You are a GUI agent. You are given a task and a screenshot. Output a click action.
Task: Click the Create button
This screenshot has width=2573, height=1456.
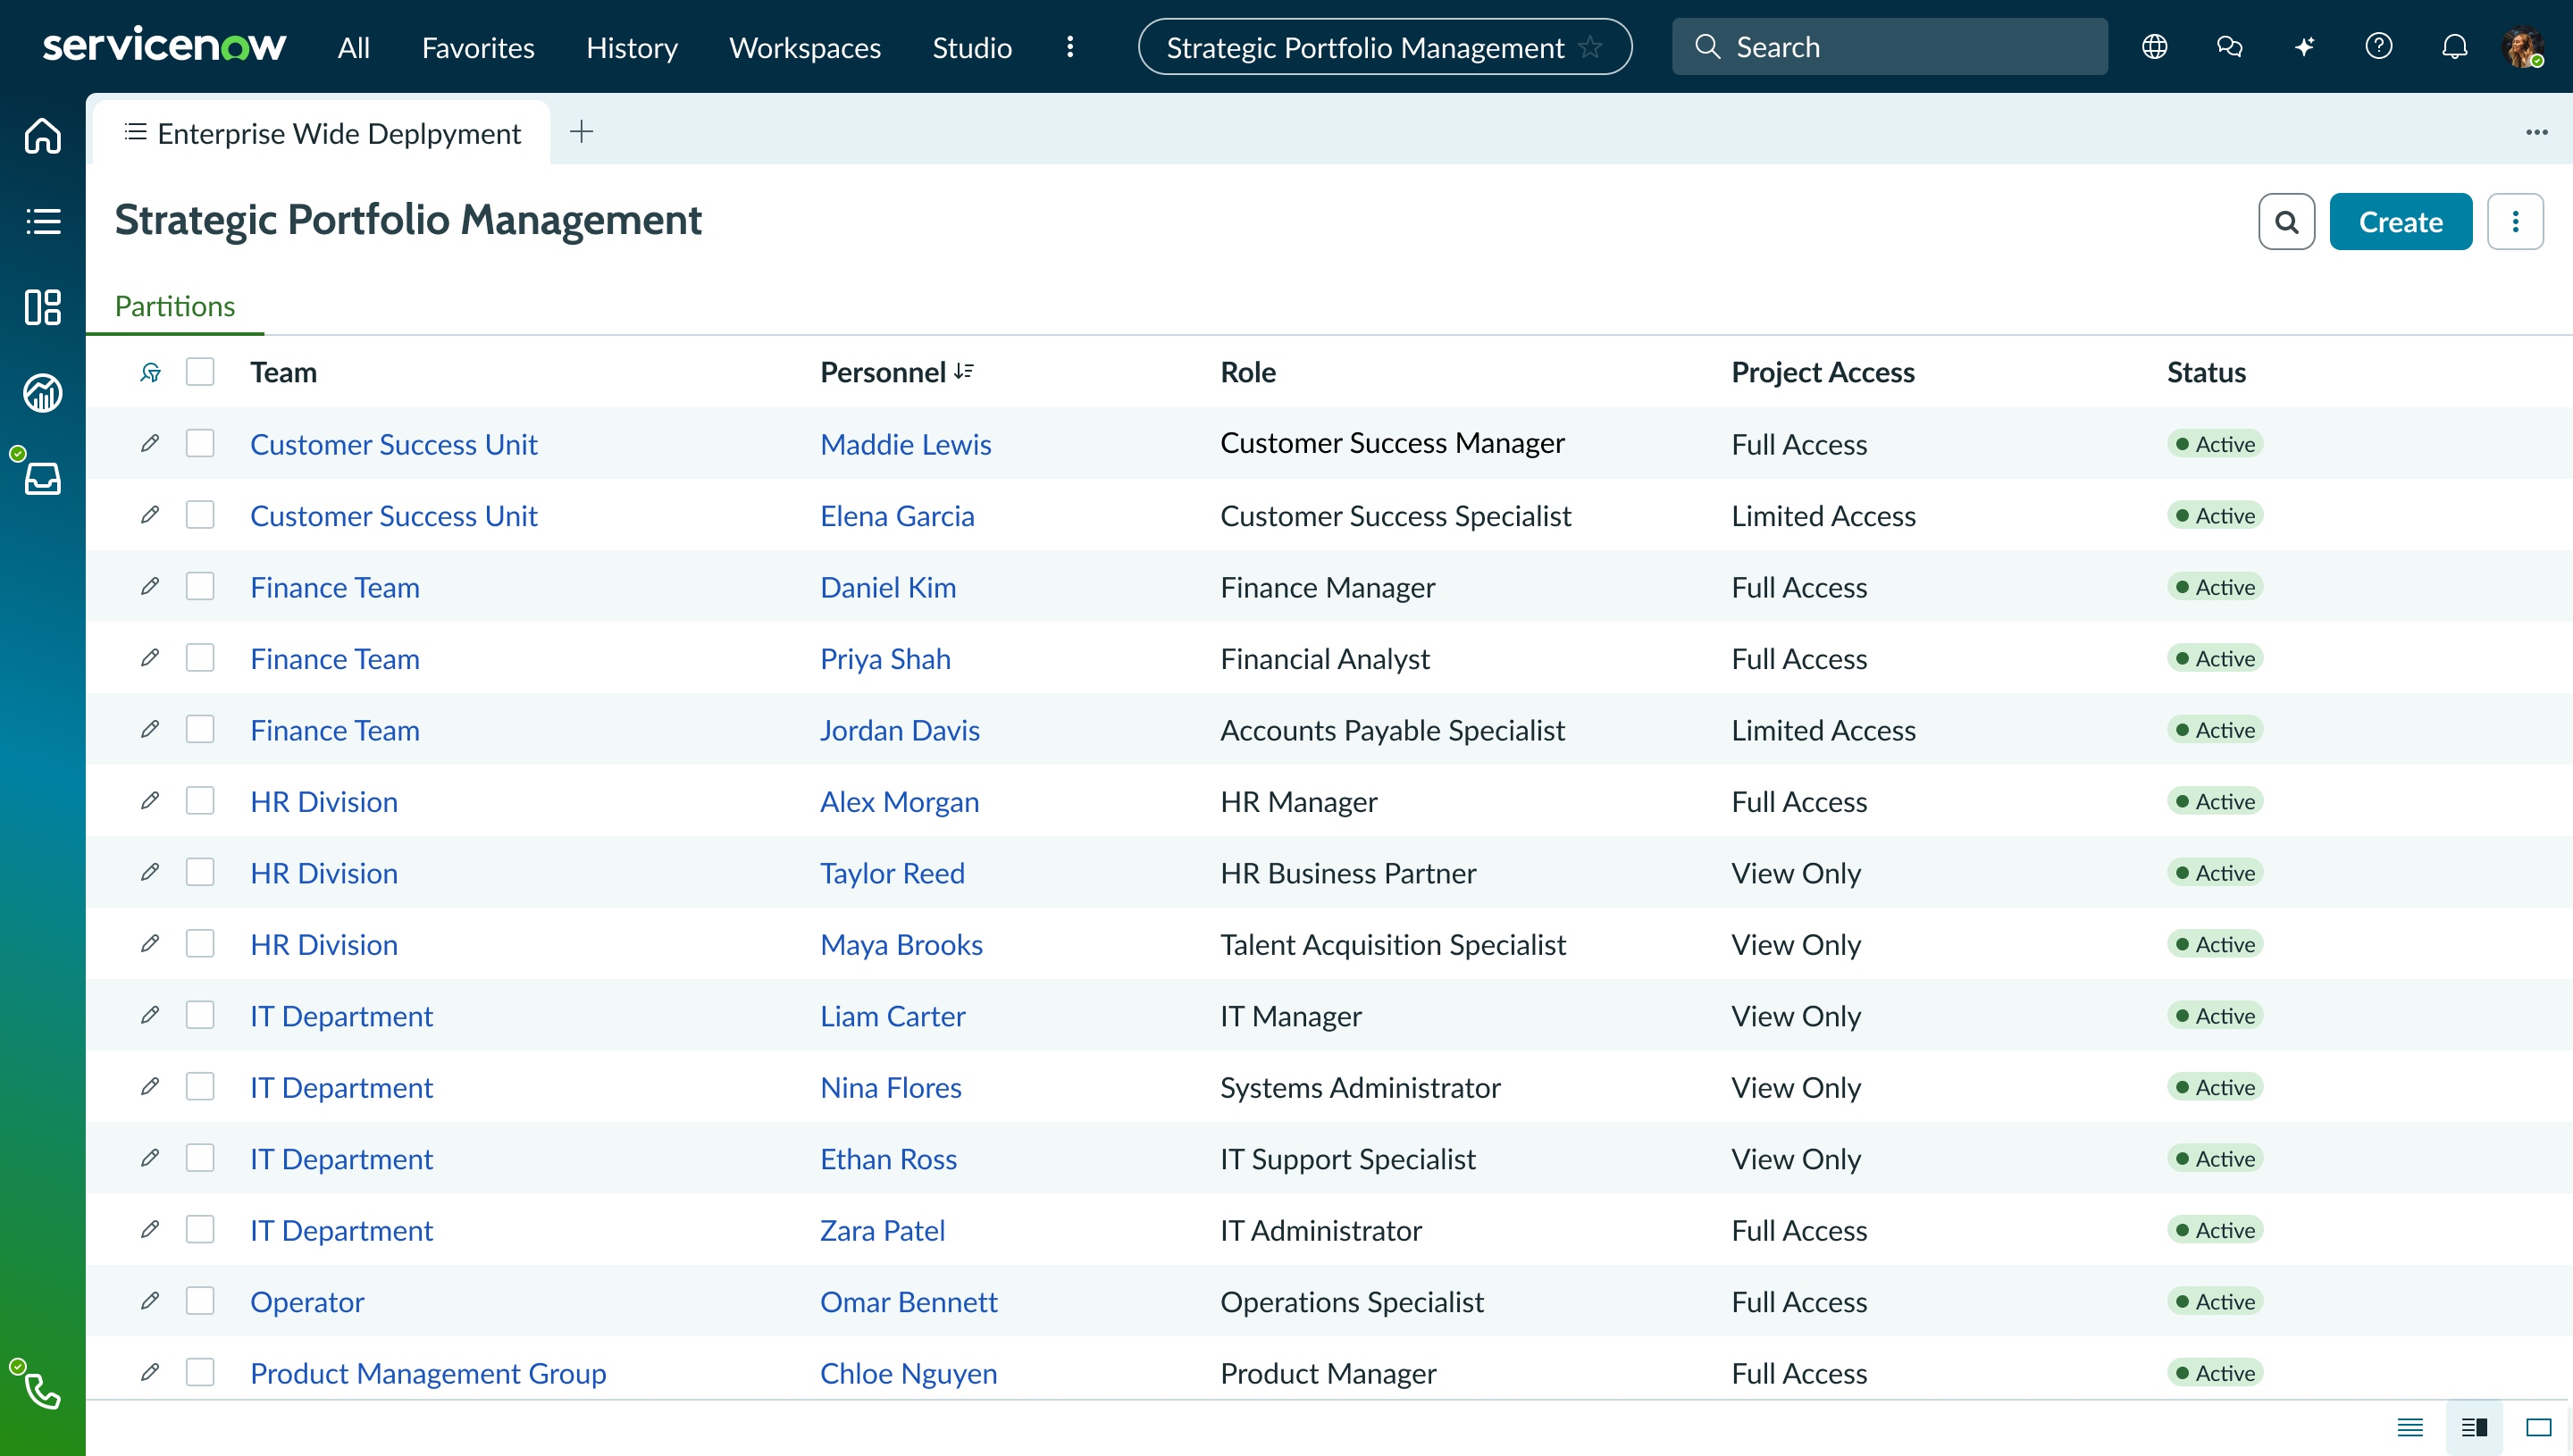point(2400,222)
